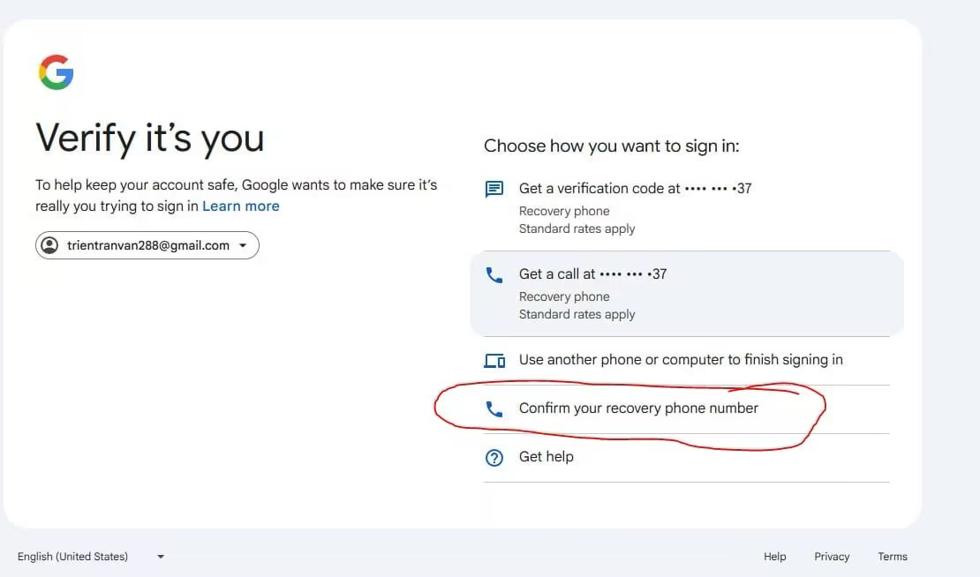Click the account avatar icon in the email chip
Viewport: 980px width, 577px height.
click(49, 245)
